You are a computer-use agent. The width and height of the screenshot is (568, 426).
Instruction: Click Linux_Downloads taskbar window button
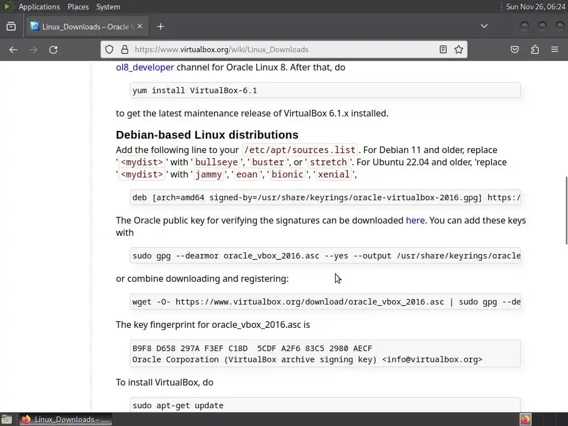tap(65, 419)
